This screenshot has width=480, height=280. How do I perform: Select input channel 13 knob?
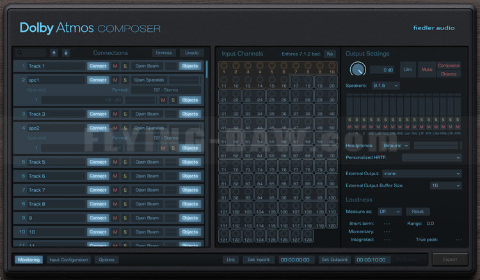click(x=248, y=80)
